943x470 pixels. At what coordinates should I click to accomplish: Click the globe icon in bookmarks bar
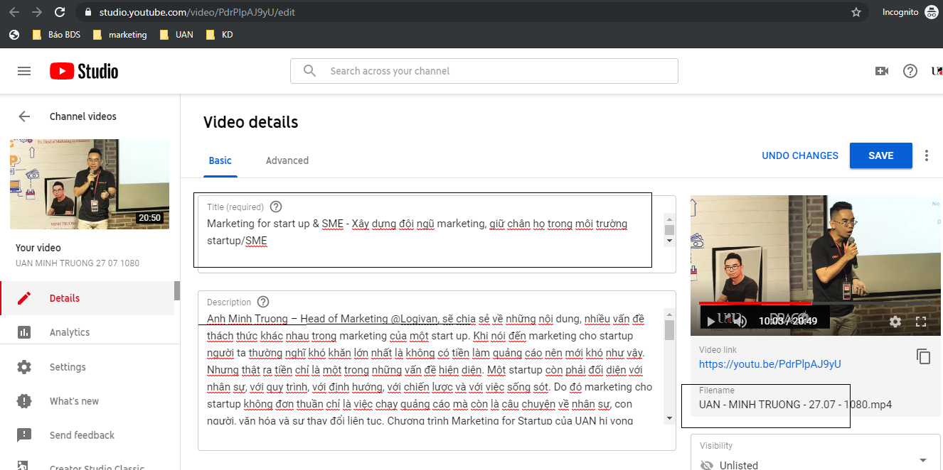[14, 34]
